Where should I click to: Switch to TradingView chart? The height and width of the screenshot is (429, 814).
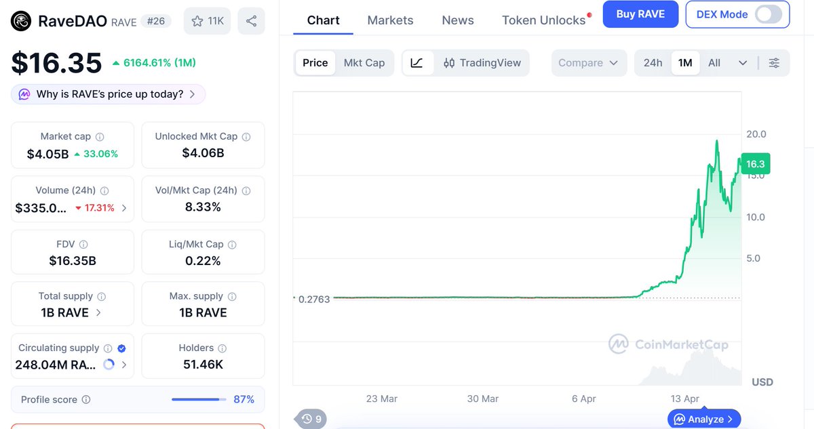pos(482,63)
